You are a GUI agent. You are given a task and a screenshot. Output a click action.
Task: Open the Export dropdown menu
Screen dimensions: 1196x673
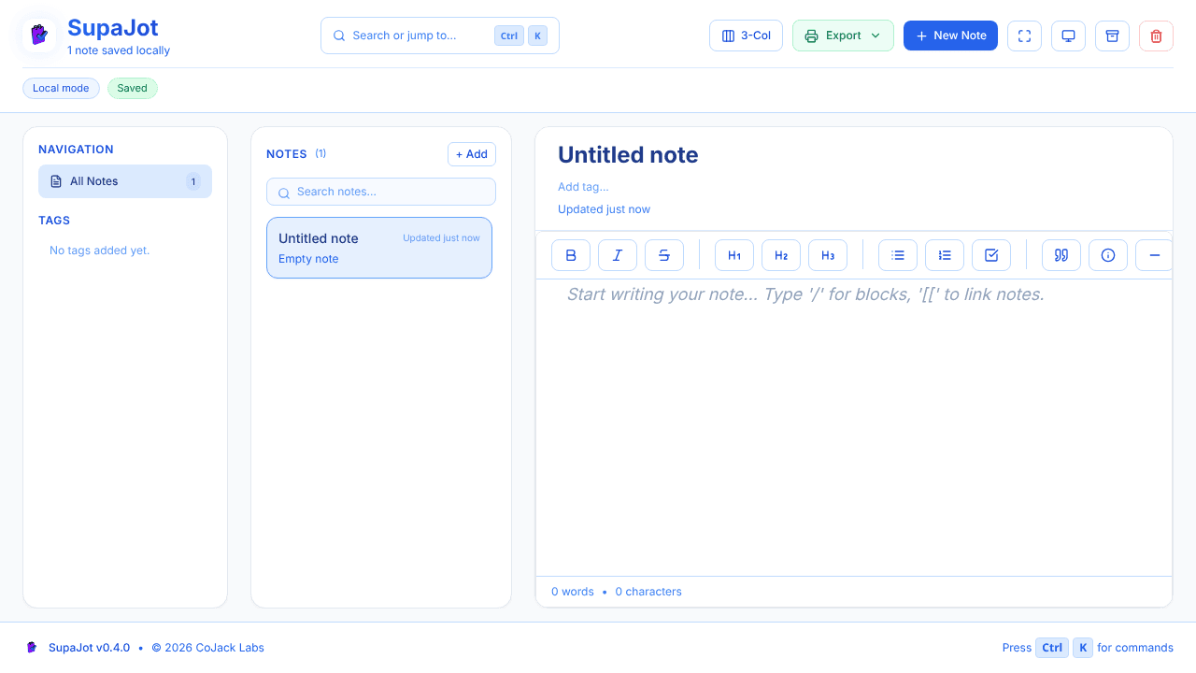pyautogui.click(x=843, y=36)
